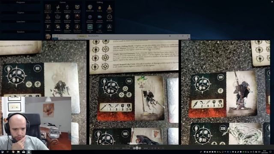Switch to the Share ribbon tab in Explorer

click(68, 38)
